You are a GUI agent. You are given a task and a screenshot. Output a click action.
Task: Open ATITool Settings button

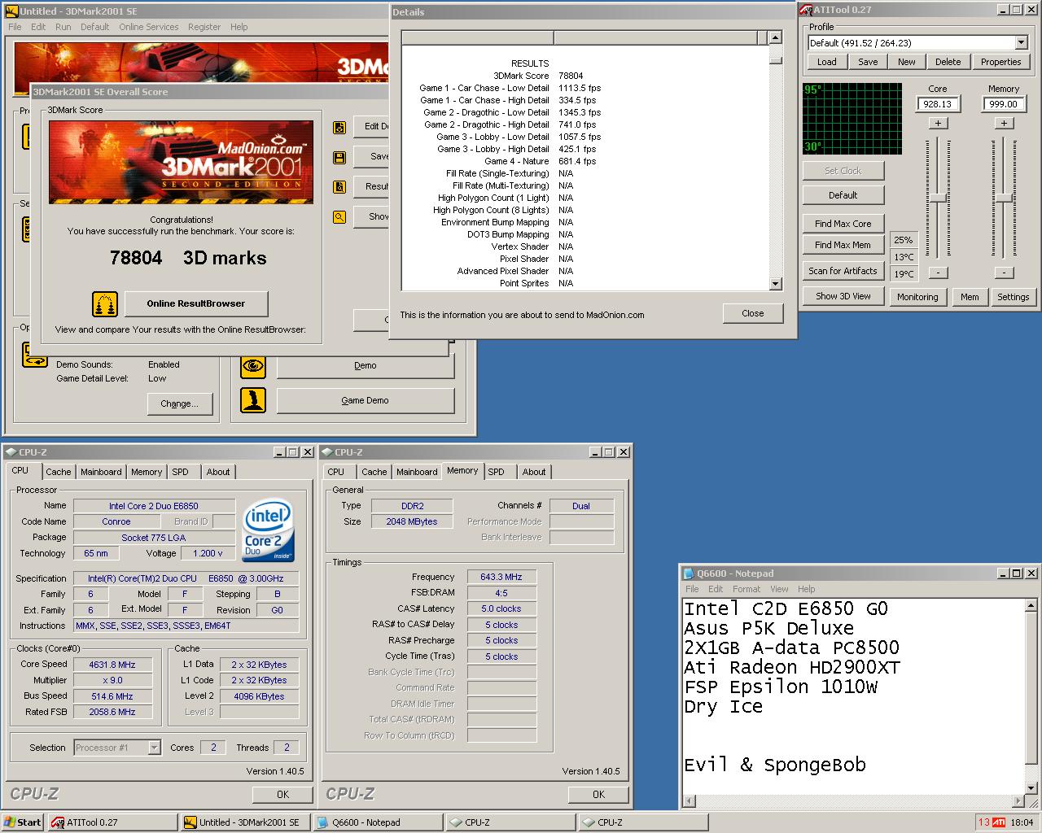coord(1013,297)
